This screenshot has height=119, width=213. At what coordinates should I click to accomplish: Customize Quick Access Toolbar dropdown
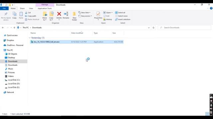click(x=13, y=5)
